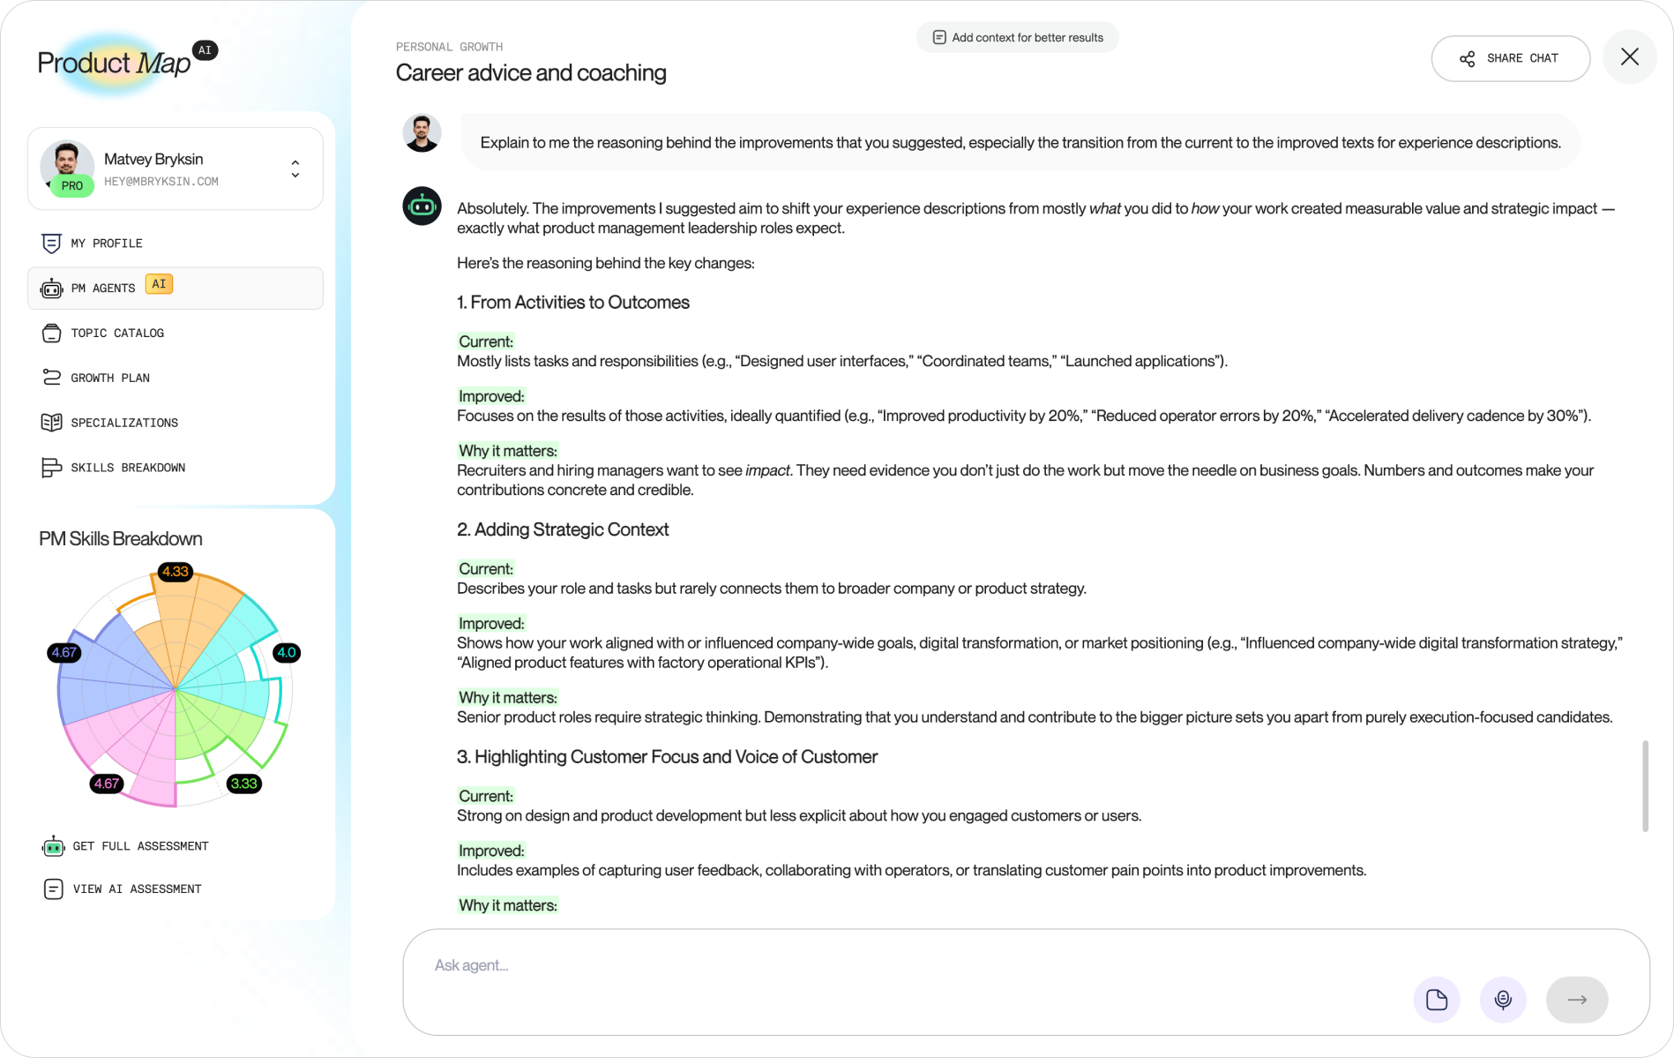The image size is (1674, 1058).
Task: Expand the Matvey Bryksin account switcher chevron
Action: coord(295,169)
